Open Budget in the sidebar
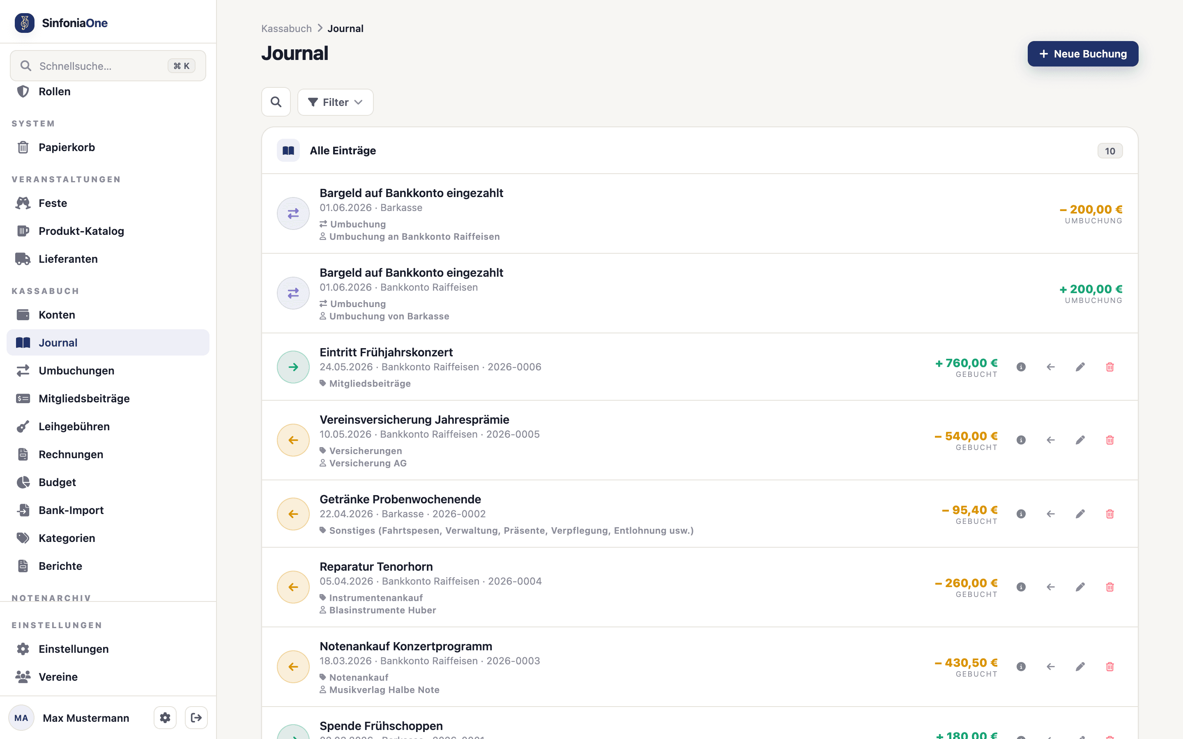1183x739 pixels. (108, 482)
